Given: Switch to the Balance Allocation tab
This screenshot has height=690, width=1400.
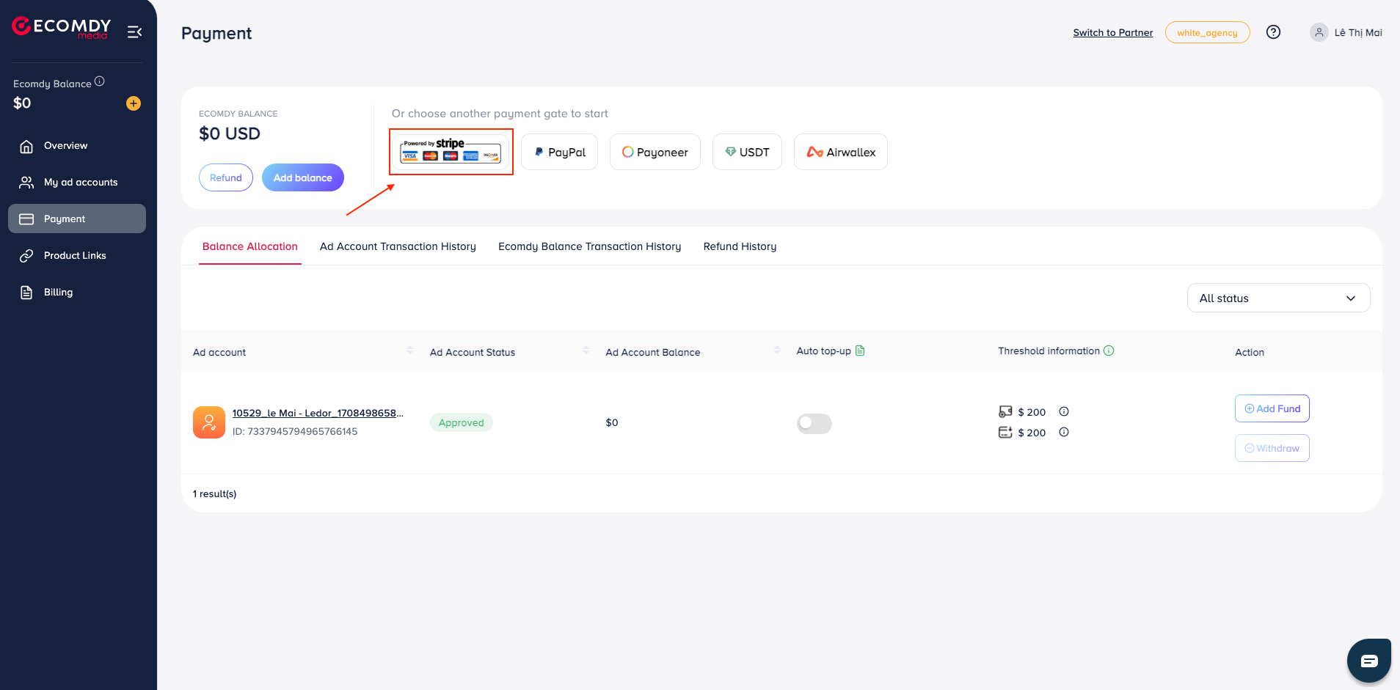Looking at the screenshot, I should pos(250,246).
